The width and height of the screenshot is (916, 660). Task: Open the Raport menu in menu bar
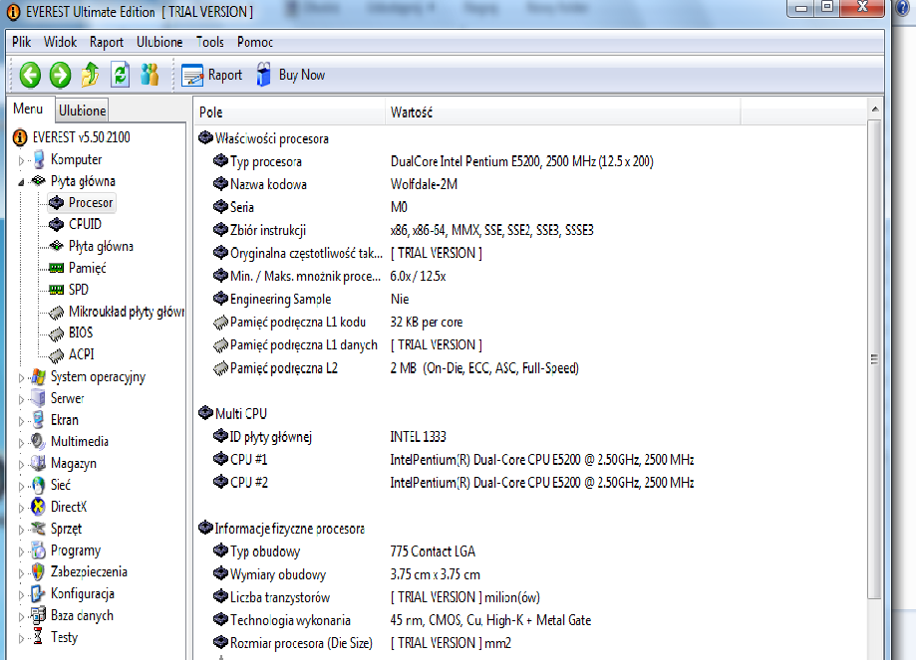[x=107, y=42]
